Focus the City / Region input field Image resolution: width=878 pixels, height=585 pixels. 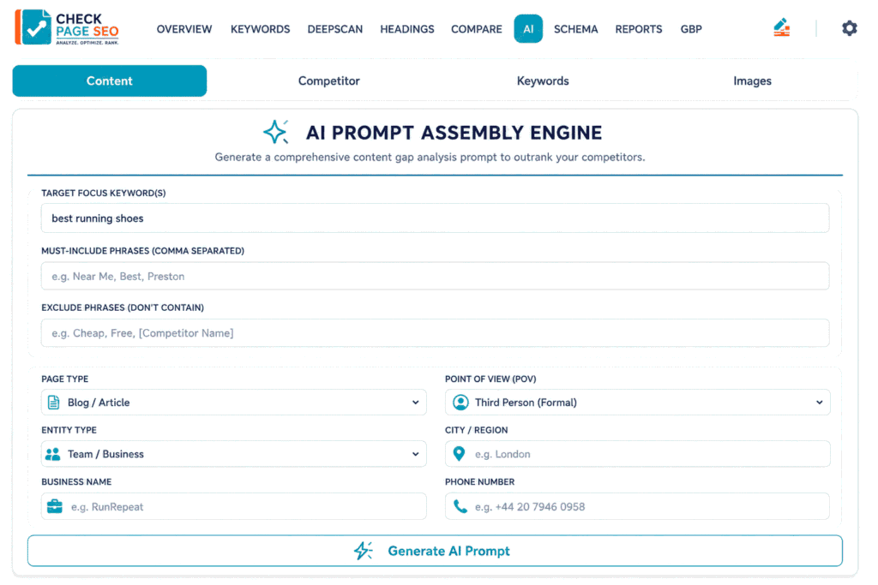pos(637,454)
